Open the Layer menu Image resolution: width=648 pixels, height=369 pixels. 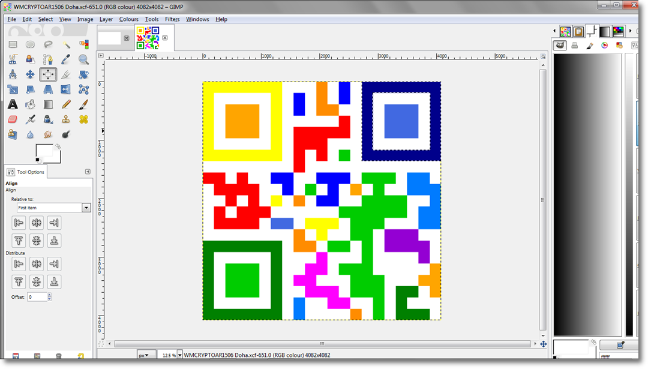click(x=106, y=19)
